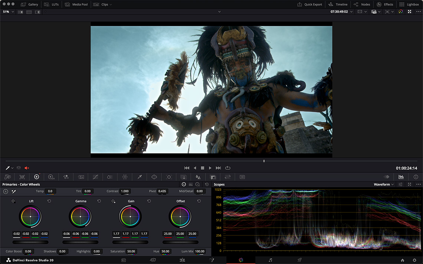This screenshot has height=264, width=423.
Task: Reset the Lift color wheel
Action: [49, 201]
